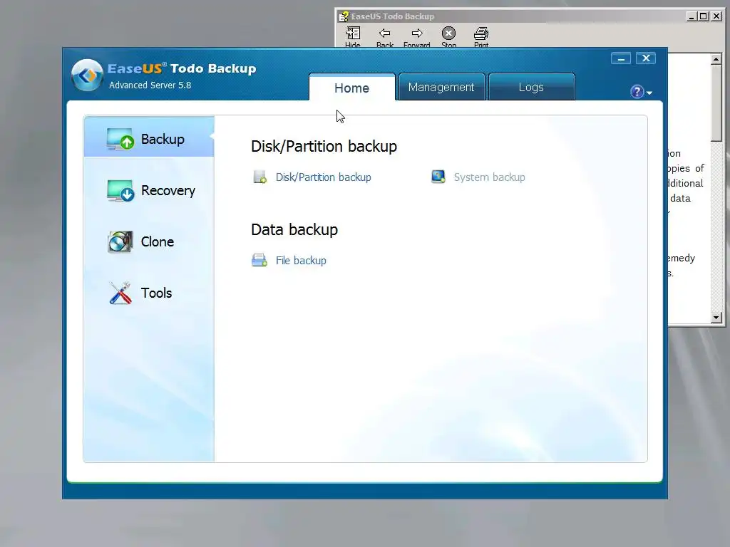Minimize the help window
Image resolution: width=730 pixels, height=547 pixels.
tap(692, 16)
